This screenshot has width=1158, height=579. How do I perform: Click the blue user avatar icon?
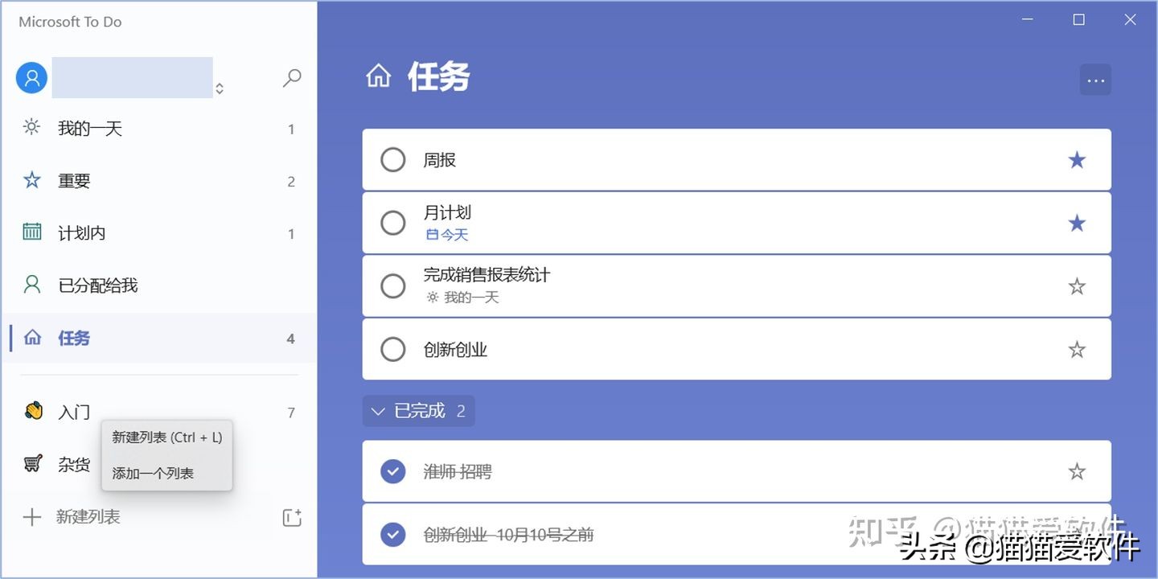pos(31,77)
